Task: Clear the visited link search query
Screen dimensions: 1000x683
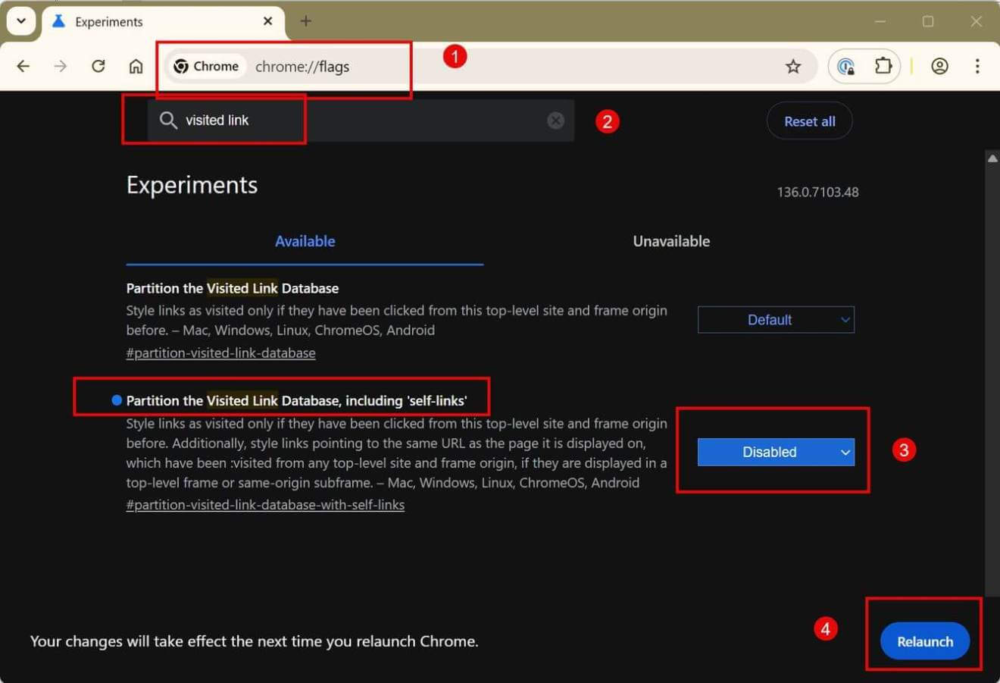Action: tap(555, 120)
